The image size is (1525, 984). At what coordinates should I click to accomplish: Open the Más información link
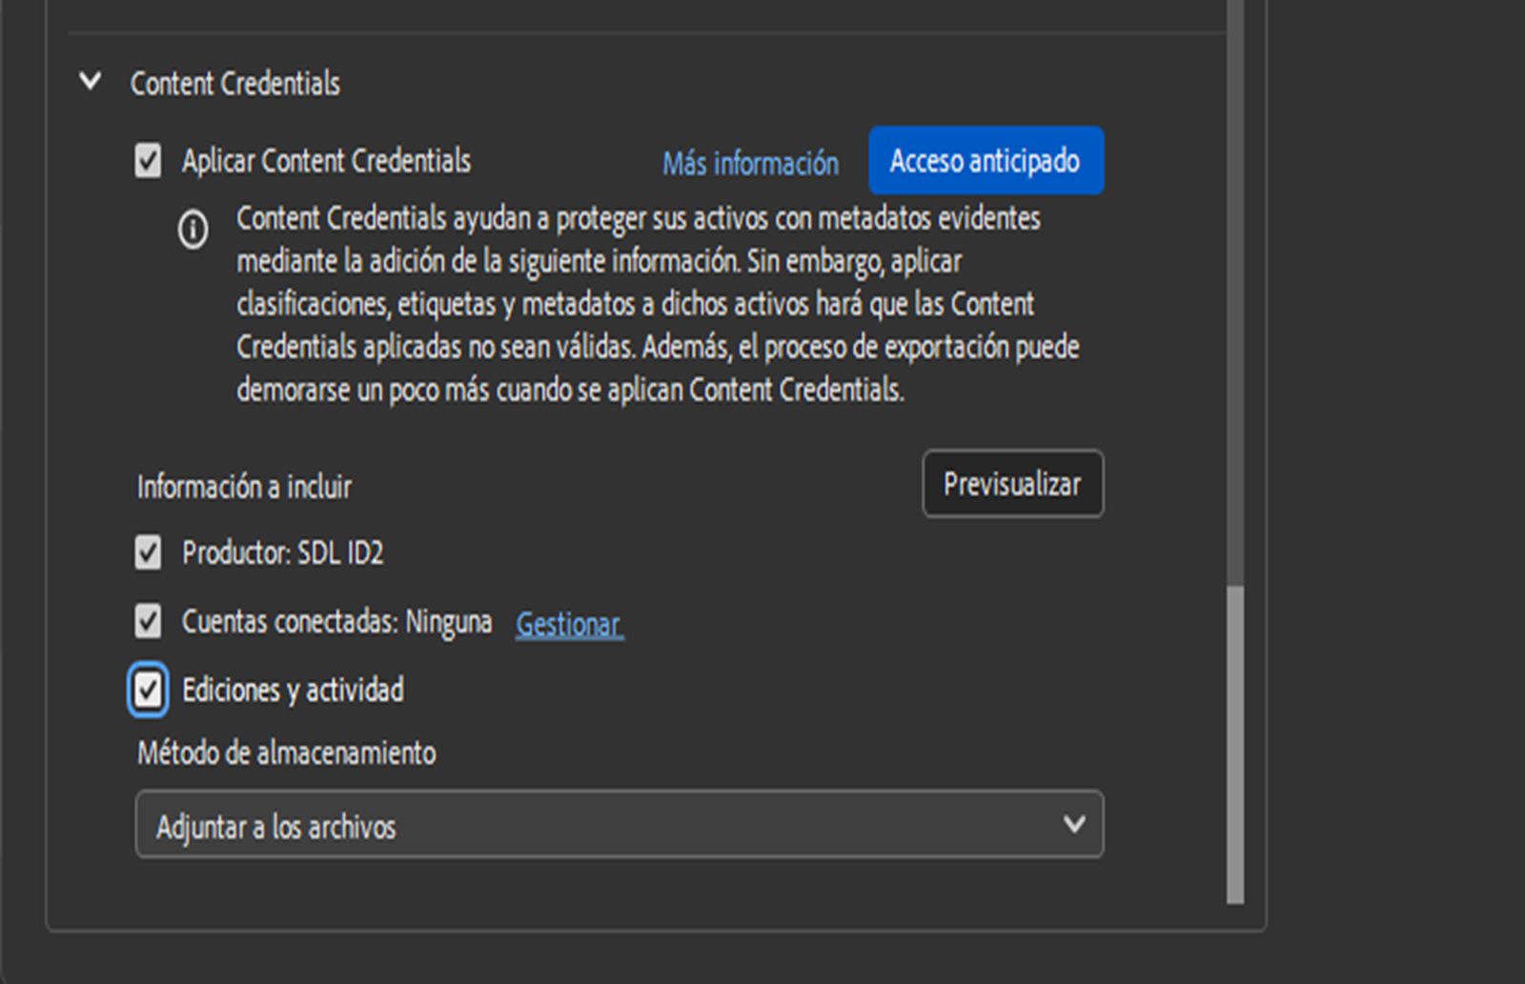(750, 163)
